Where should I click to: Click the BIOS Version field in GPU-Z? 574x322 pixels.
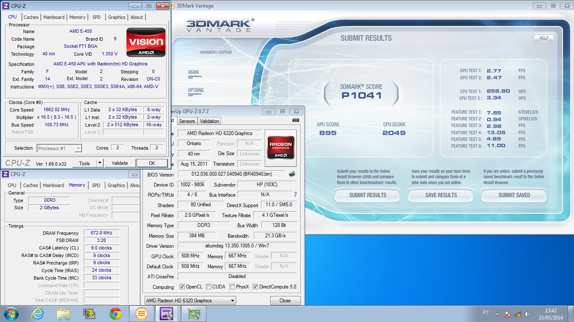click(x=232, y=174)
